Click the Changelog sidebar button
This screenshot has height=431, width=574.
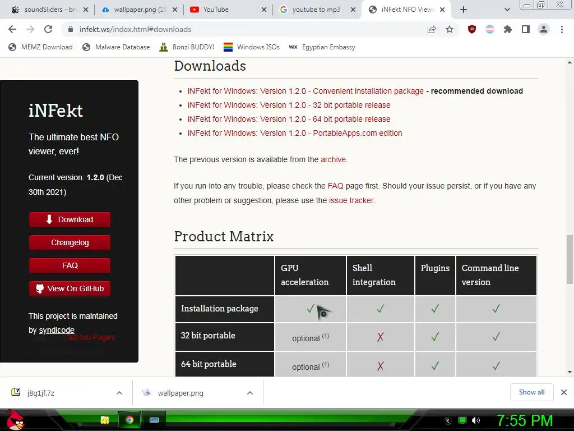pos(70,242)
